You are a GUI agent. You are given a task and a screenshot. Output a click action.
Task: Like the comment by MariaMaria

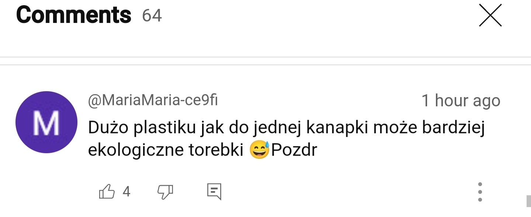107,192
